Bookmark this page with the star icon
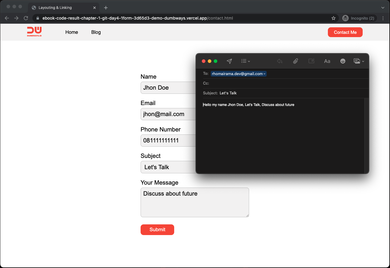The image size is (390, 268). coord(334,18)
